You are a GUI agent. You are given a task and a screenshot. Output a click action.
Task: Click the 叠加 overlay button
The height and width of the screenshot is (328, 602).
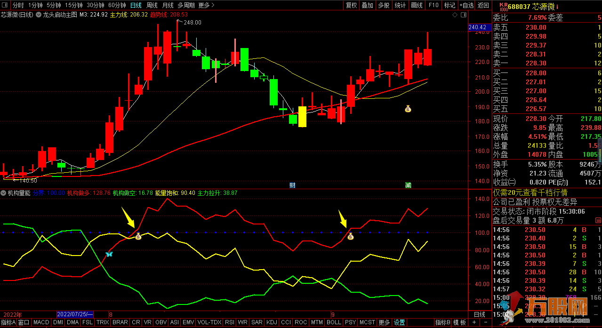point(368,5)
